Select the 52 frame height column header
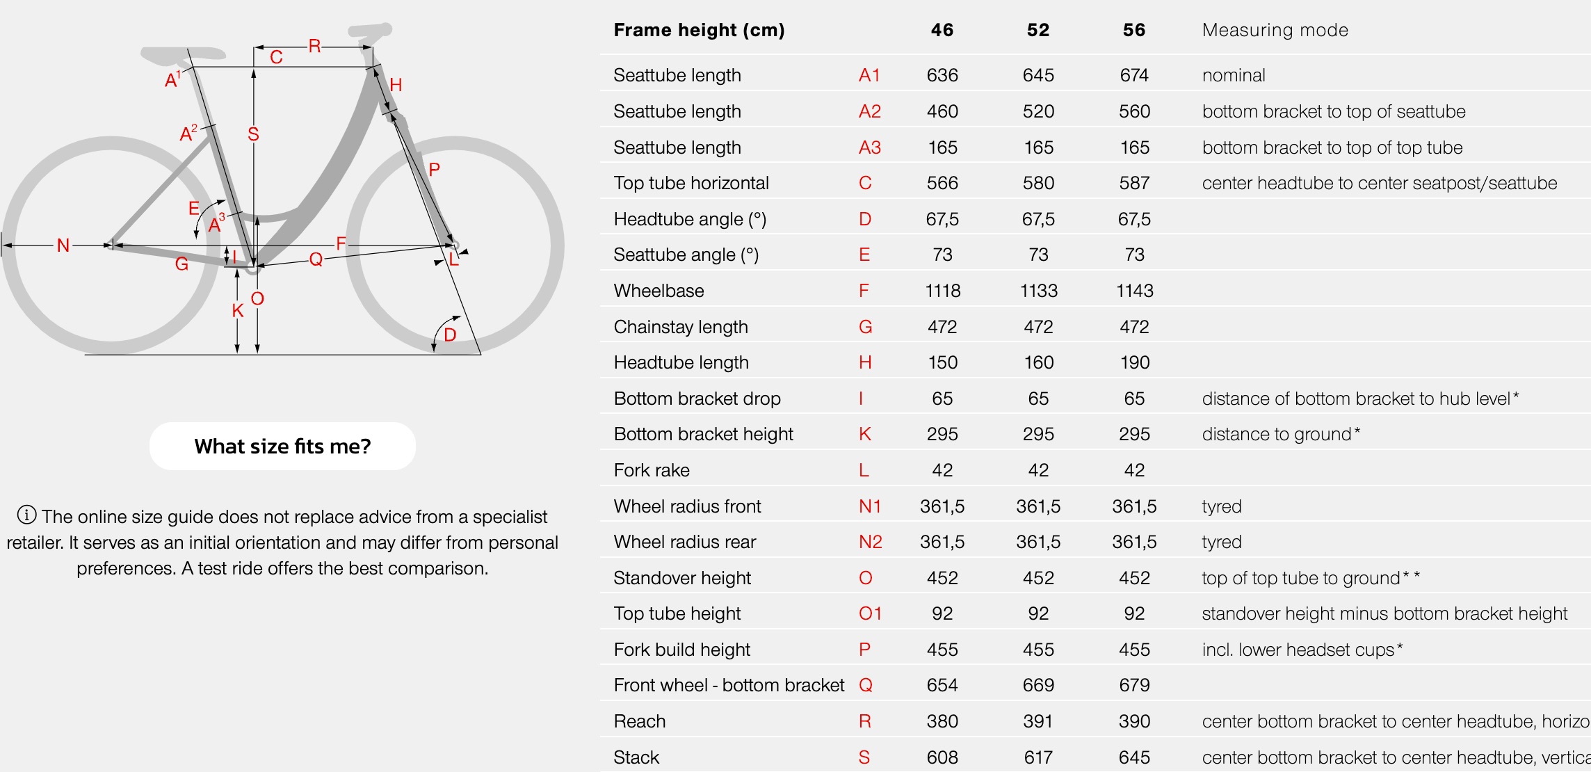This screenshot has width=1591, height=772. (1038, 30)
